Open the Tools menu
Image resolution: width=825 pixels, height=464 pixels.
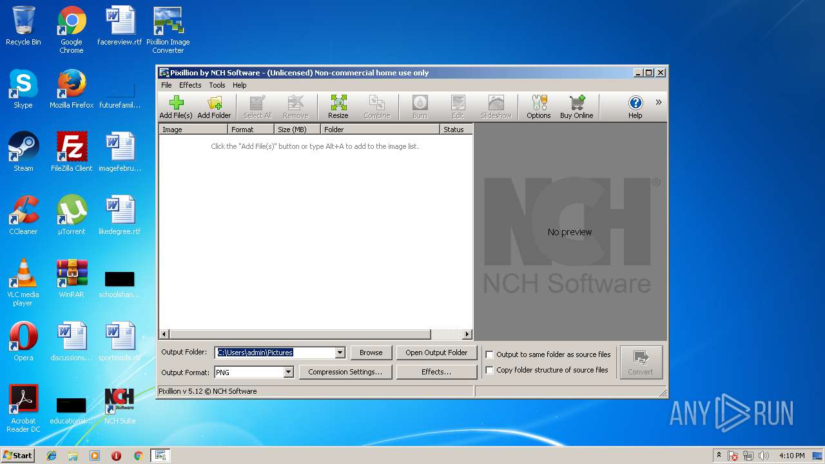(217, 85)
